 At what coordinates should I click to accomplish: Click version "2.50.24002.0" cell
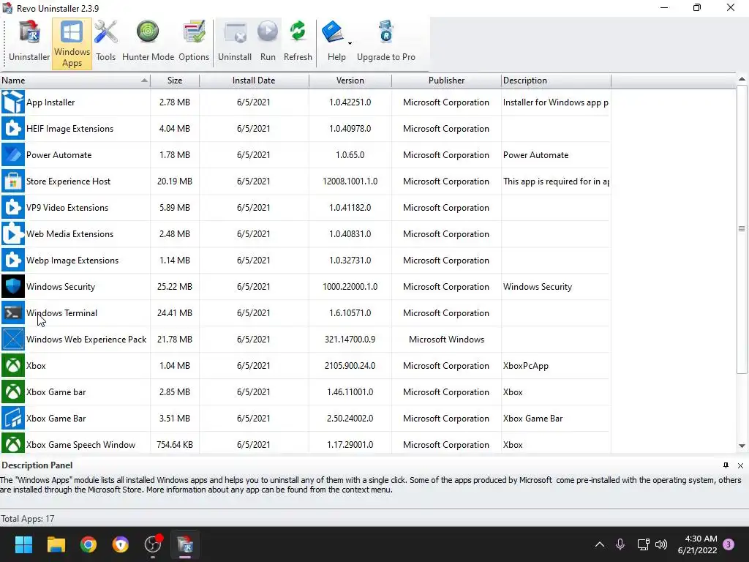(x=350, y=418)
